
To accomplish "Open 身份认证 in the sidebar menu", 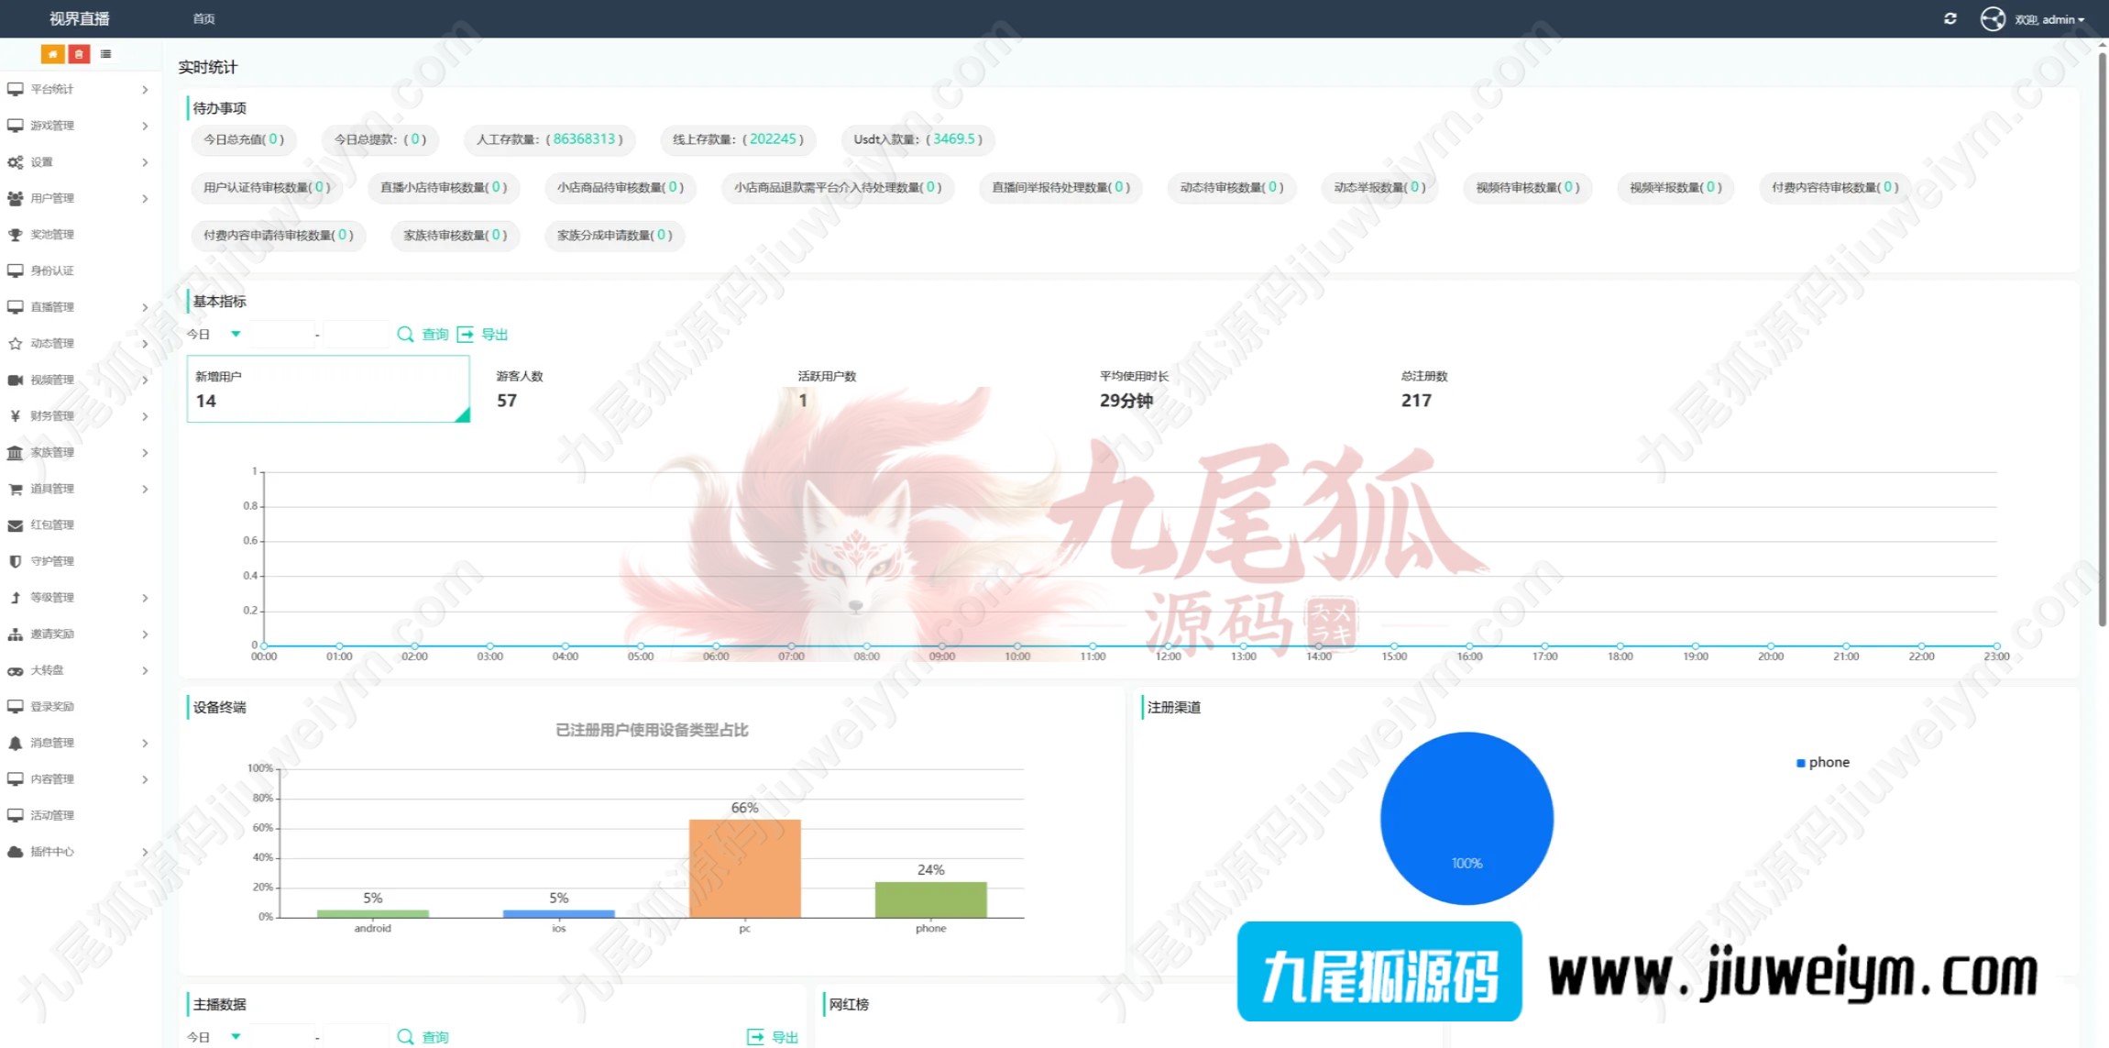I will pyautogui.click(x=52, y=270).
